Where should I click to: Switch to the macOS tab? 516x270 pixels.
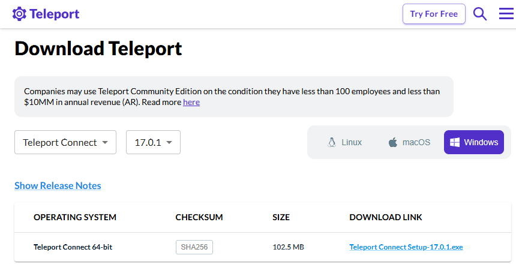pyautogui.click(x=409, y=142)
